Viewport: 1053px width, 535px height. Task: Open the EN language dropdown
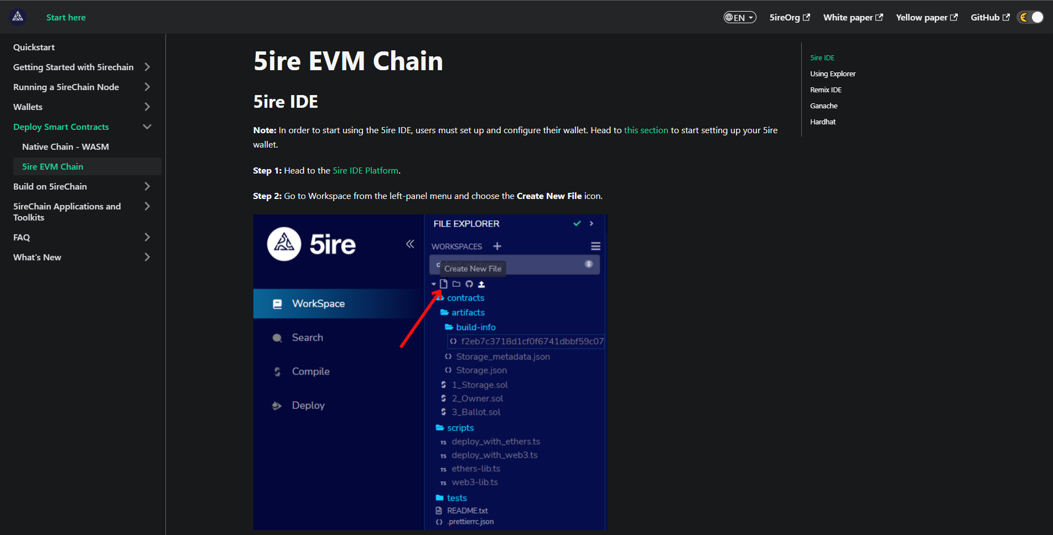click(740, 18)
